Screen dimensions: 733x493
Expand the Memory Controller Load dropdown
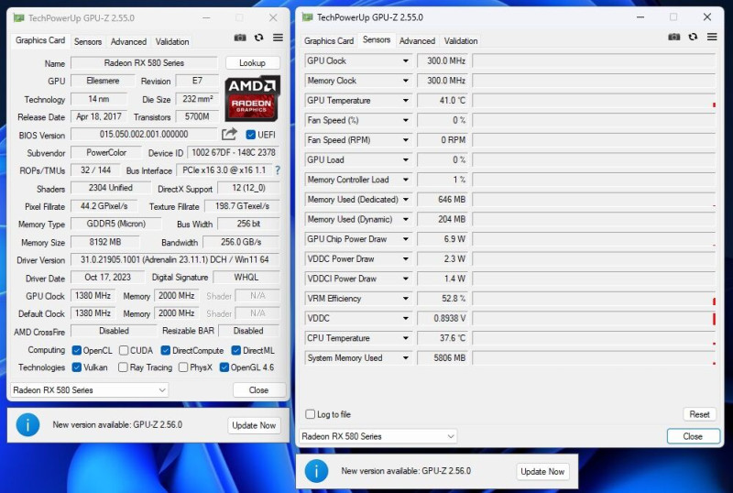coord(405,180)
